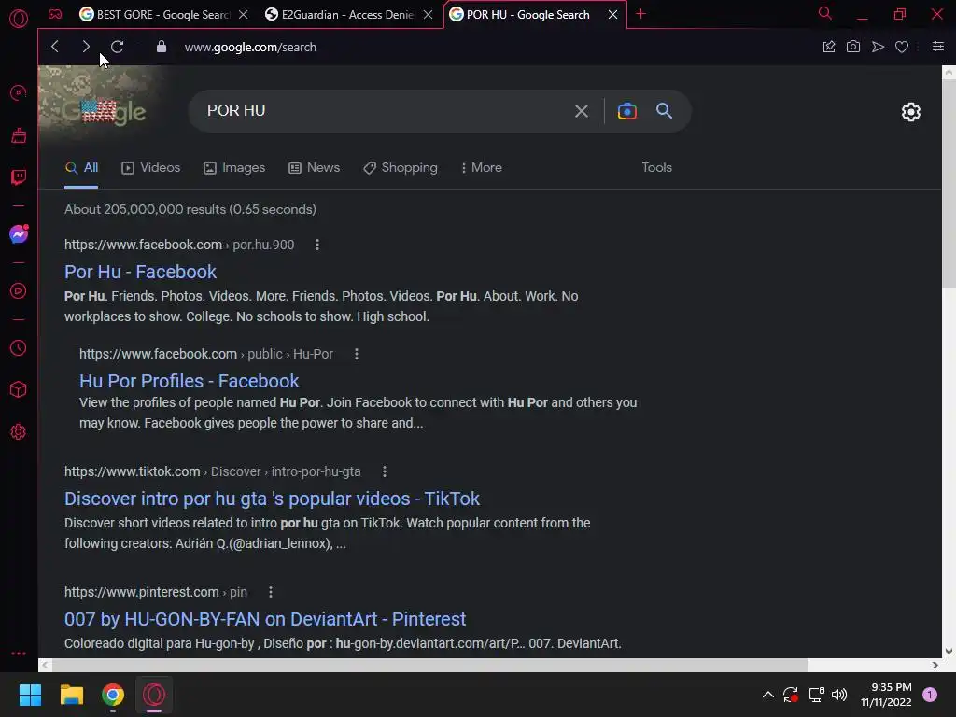
Task: Open the Tools search options
Action: point(656,168)
